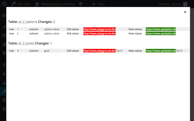
Task: Close the changes modal with the × button
Action: pyautogui.click(x=185, y=12)
